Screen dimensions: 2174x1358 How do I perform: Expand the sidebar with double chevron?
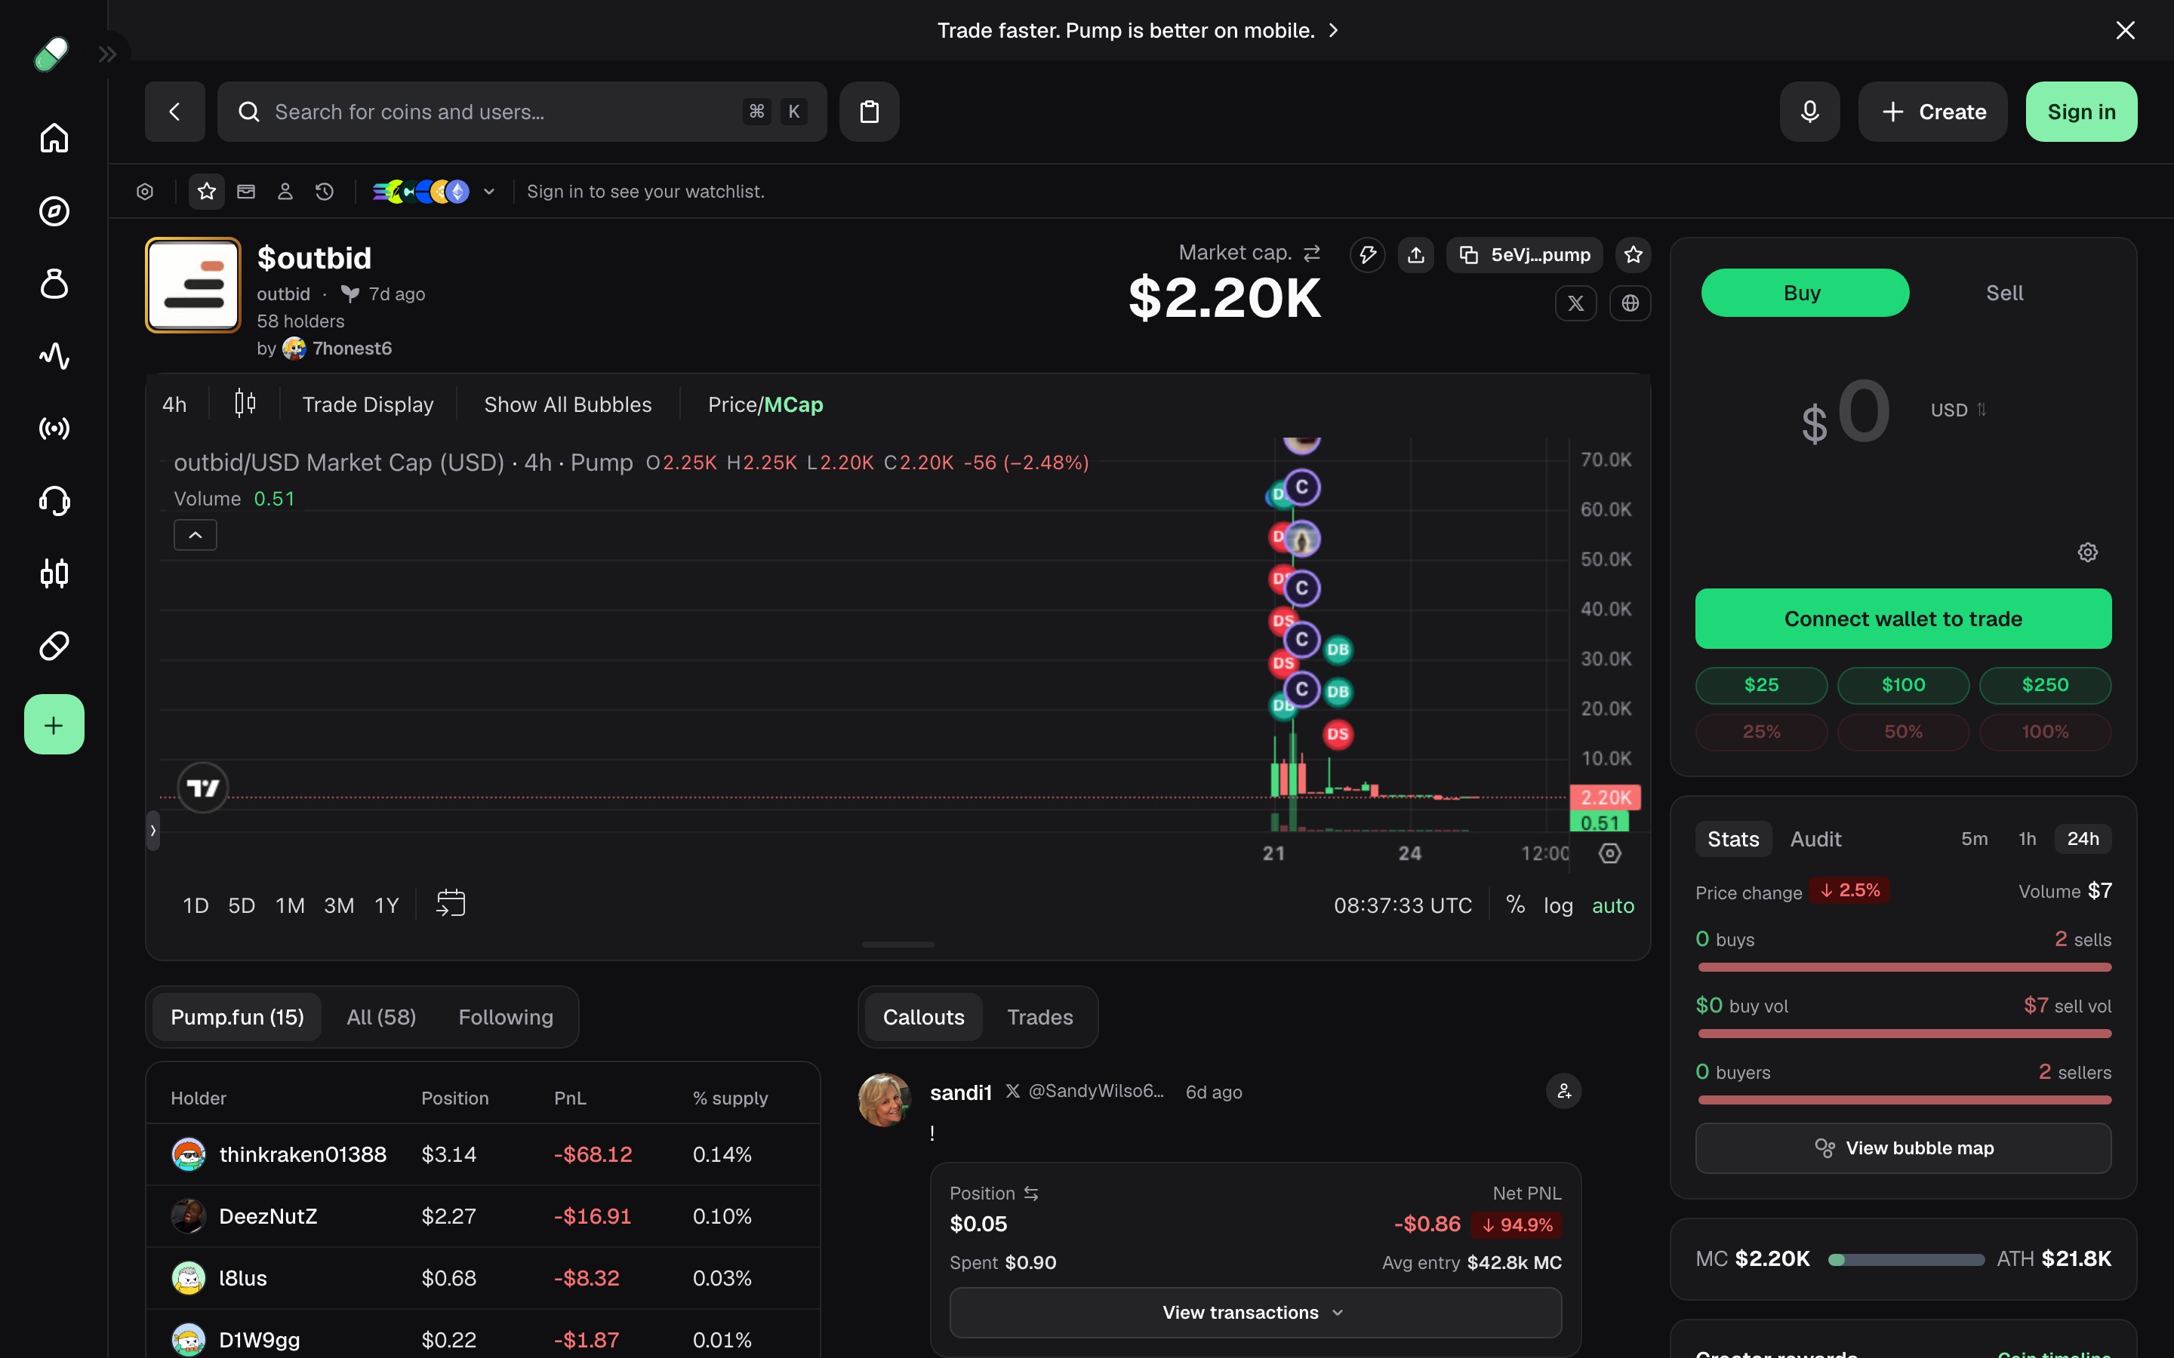point(108,55)
